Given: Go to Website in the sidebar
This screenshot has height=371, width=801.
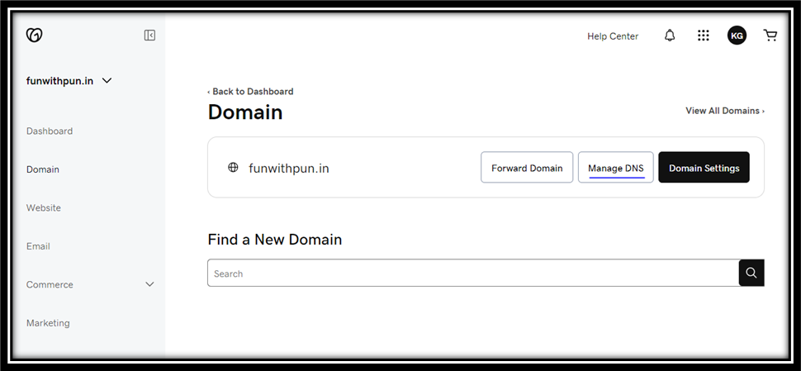Looking at the screenshot, I should pos(44,207).
